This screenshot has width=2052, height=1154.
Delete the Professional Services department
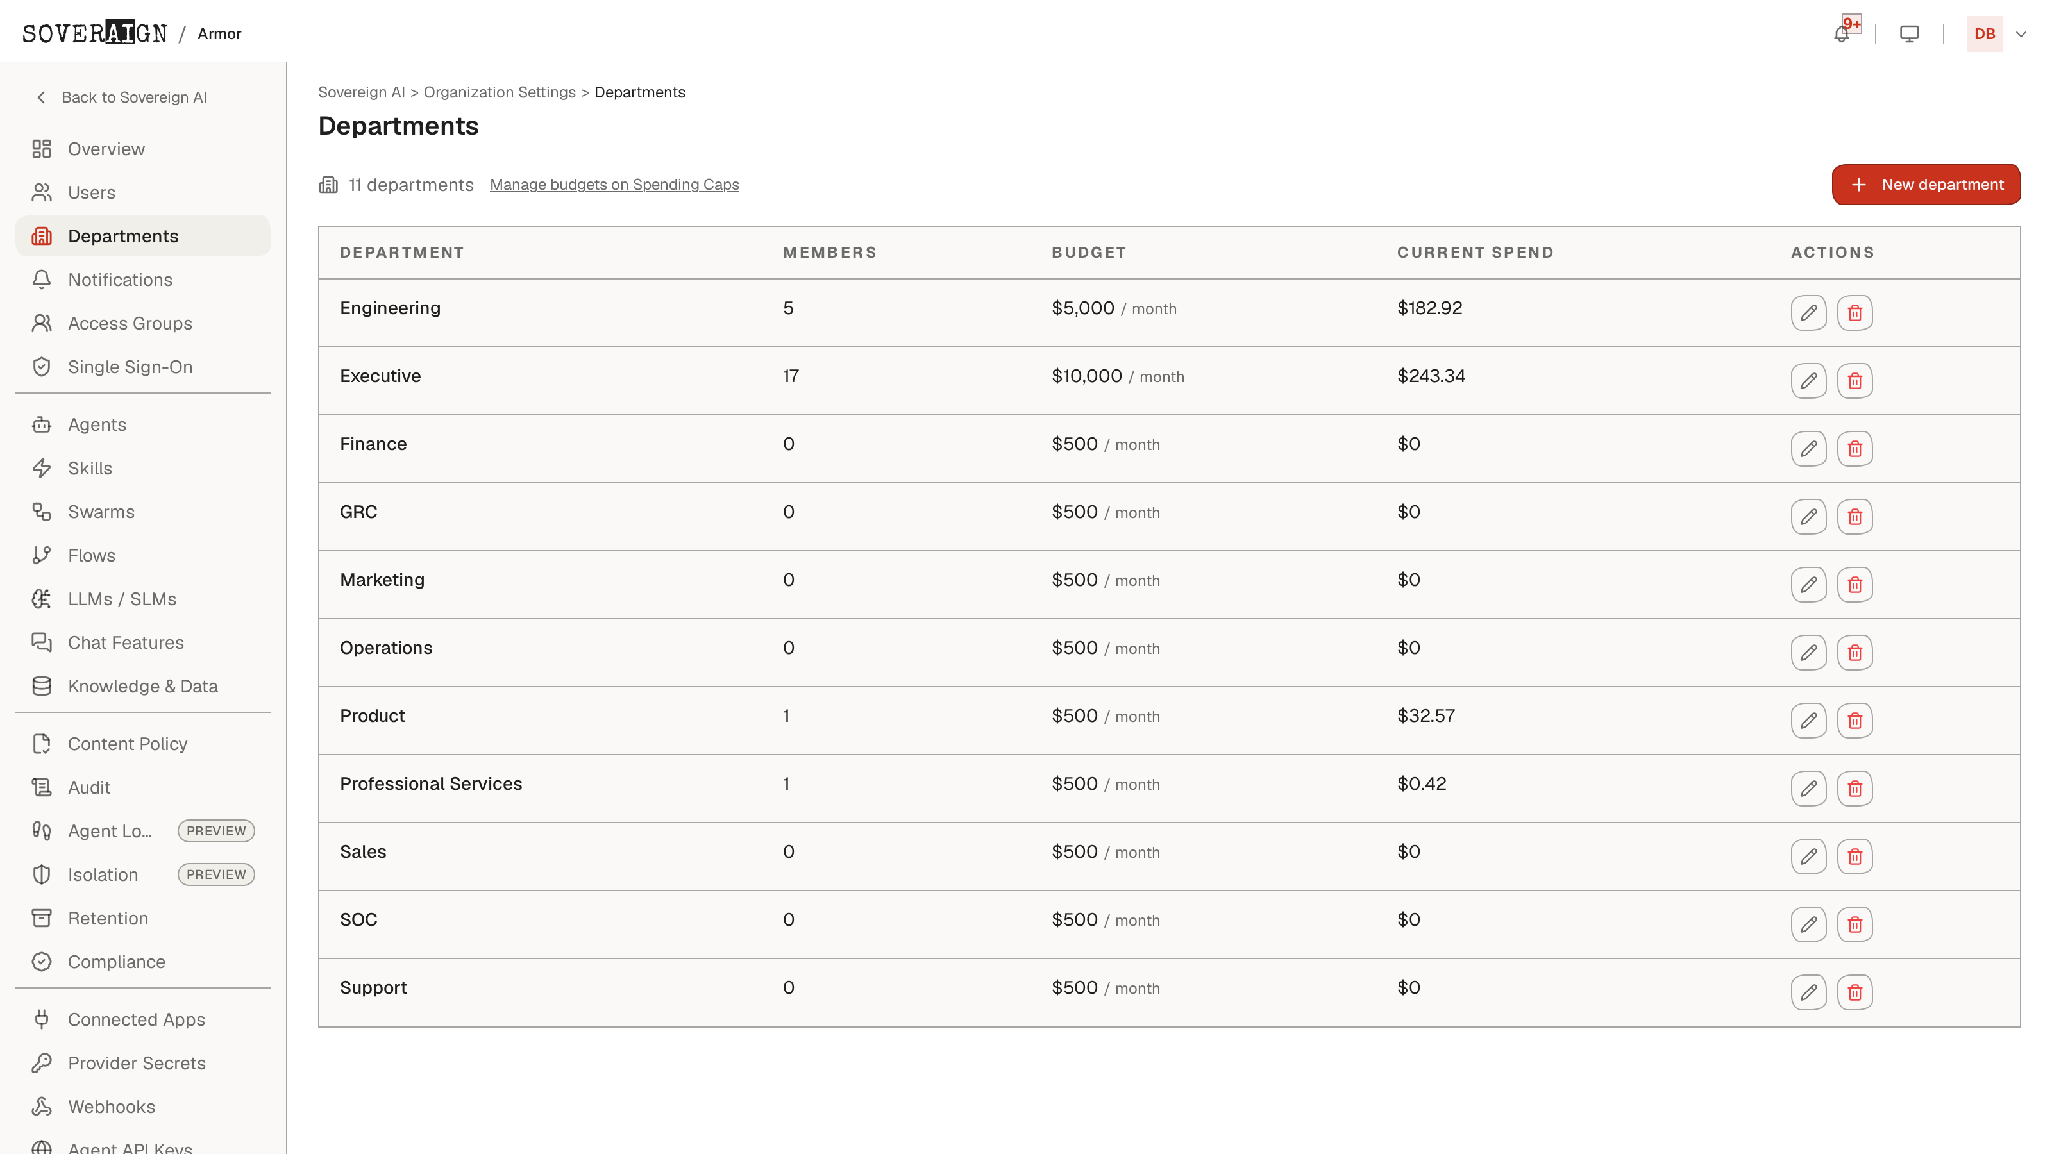click(x=1854, y=789)
